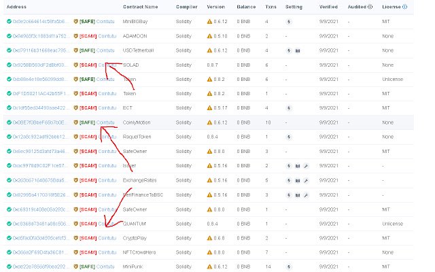
Task: Click the Cointutu link in USDTetherball row
Action: pos(105,50)
